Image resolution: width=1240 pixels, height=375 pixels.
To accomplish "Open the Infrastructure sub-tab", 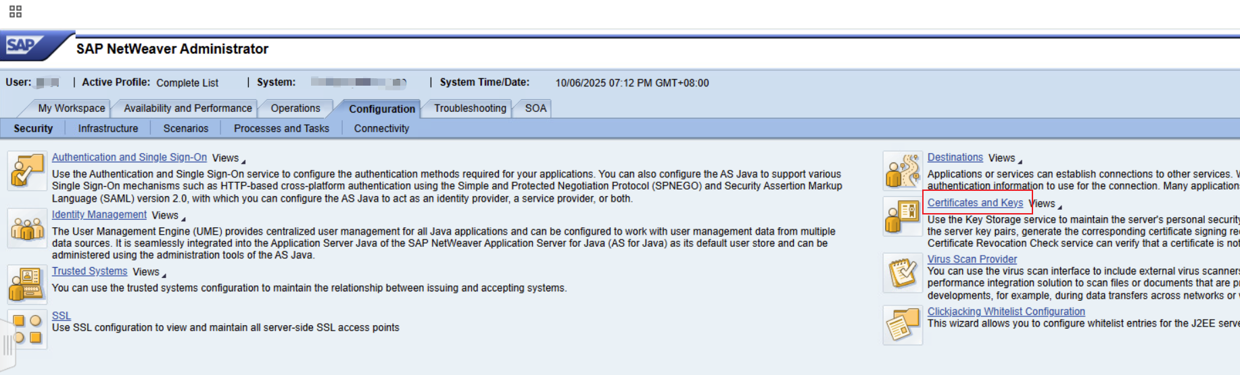I will click(108, 128).
